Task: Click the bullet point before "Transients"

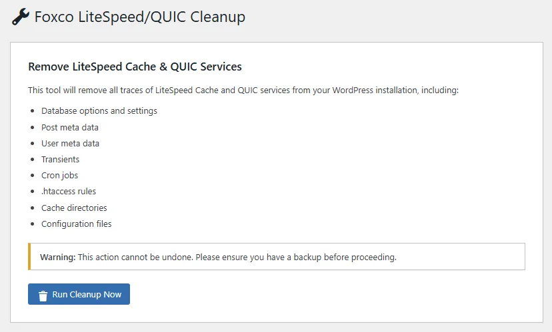Action: 33,160
